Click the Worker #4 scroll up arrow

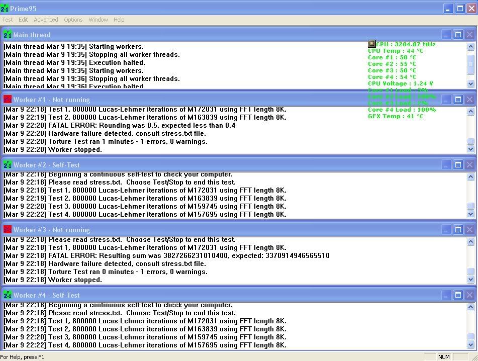(x=470, y=307)
